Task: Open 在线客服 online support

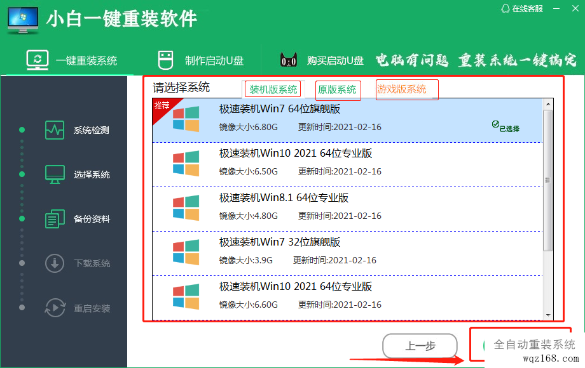Action: click(x=521, y=8)
